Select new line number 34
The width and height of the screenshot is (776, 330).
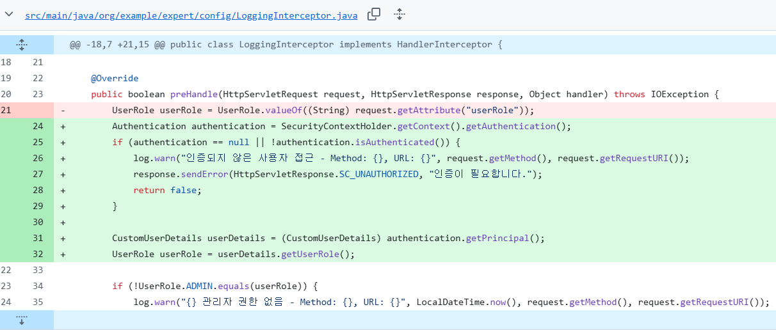[x=38, y=286]
